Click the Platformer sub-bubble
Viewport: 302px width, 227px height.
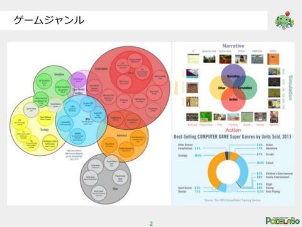[x=124, y=102]
